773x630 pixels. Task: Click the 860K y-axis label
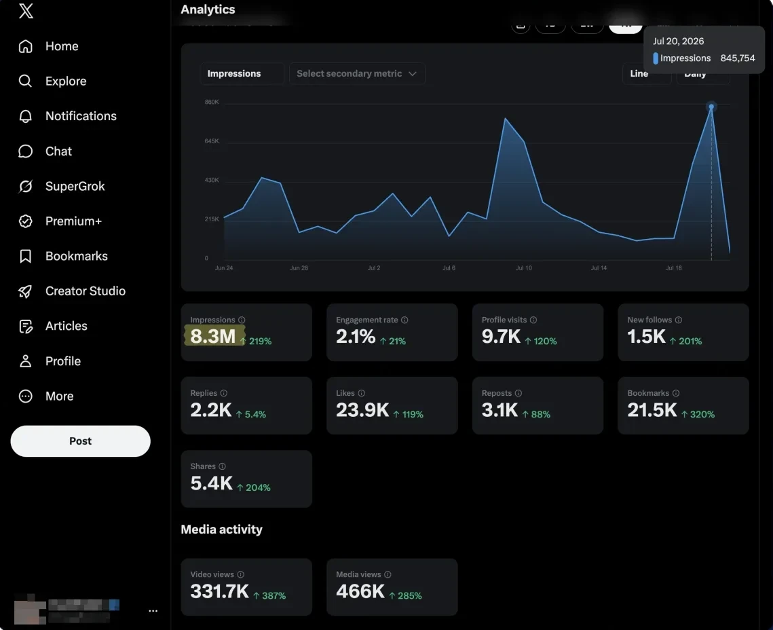212,102
